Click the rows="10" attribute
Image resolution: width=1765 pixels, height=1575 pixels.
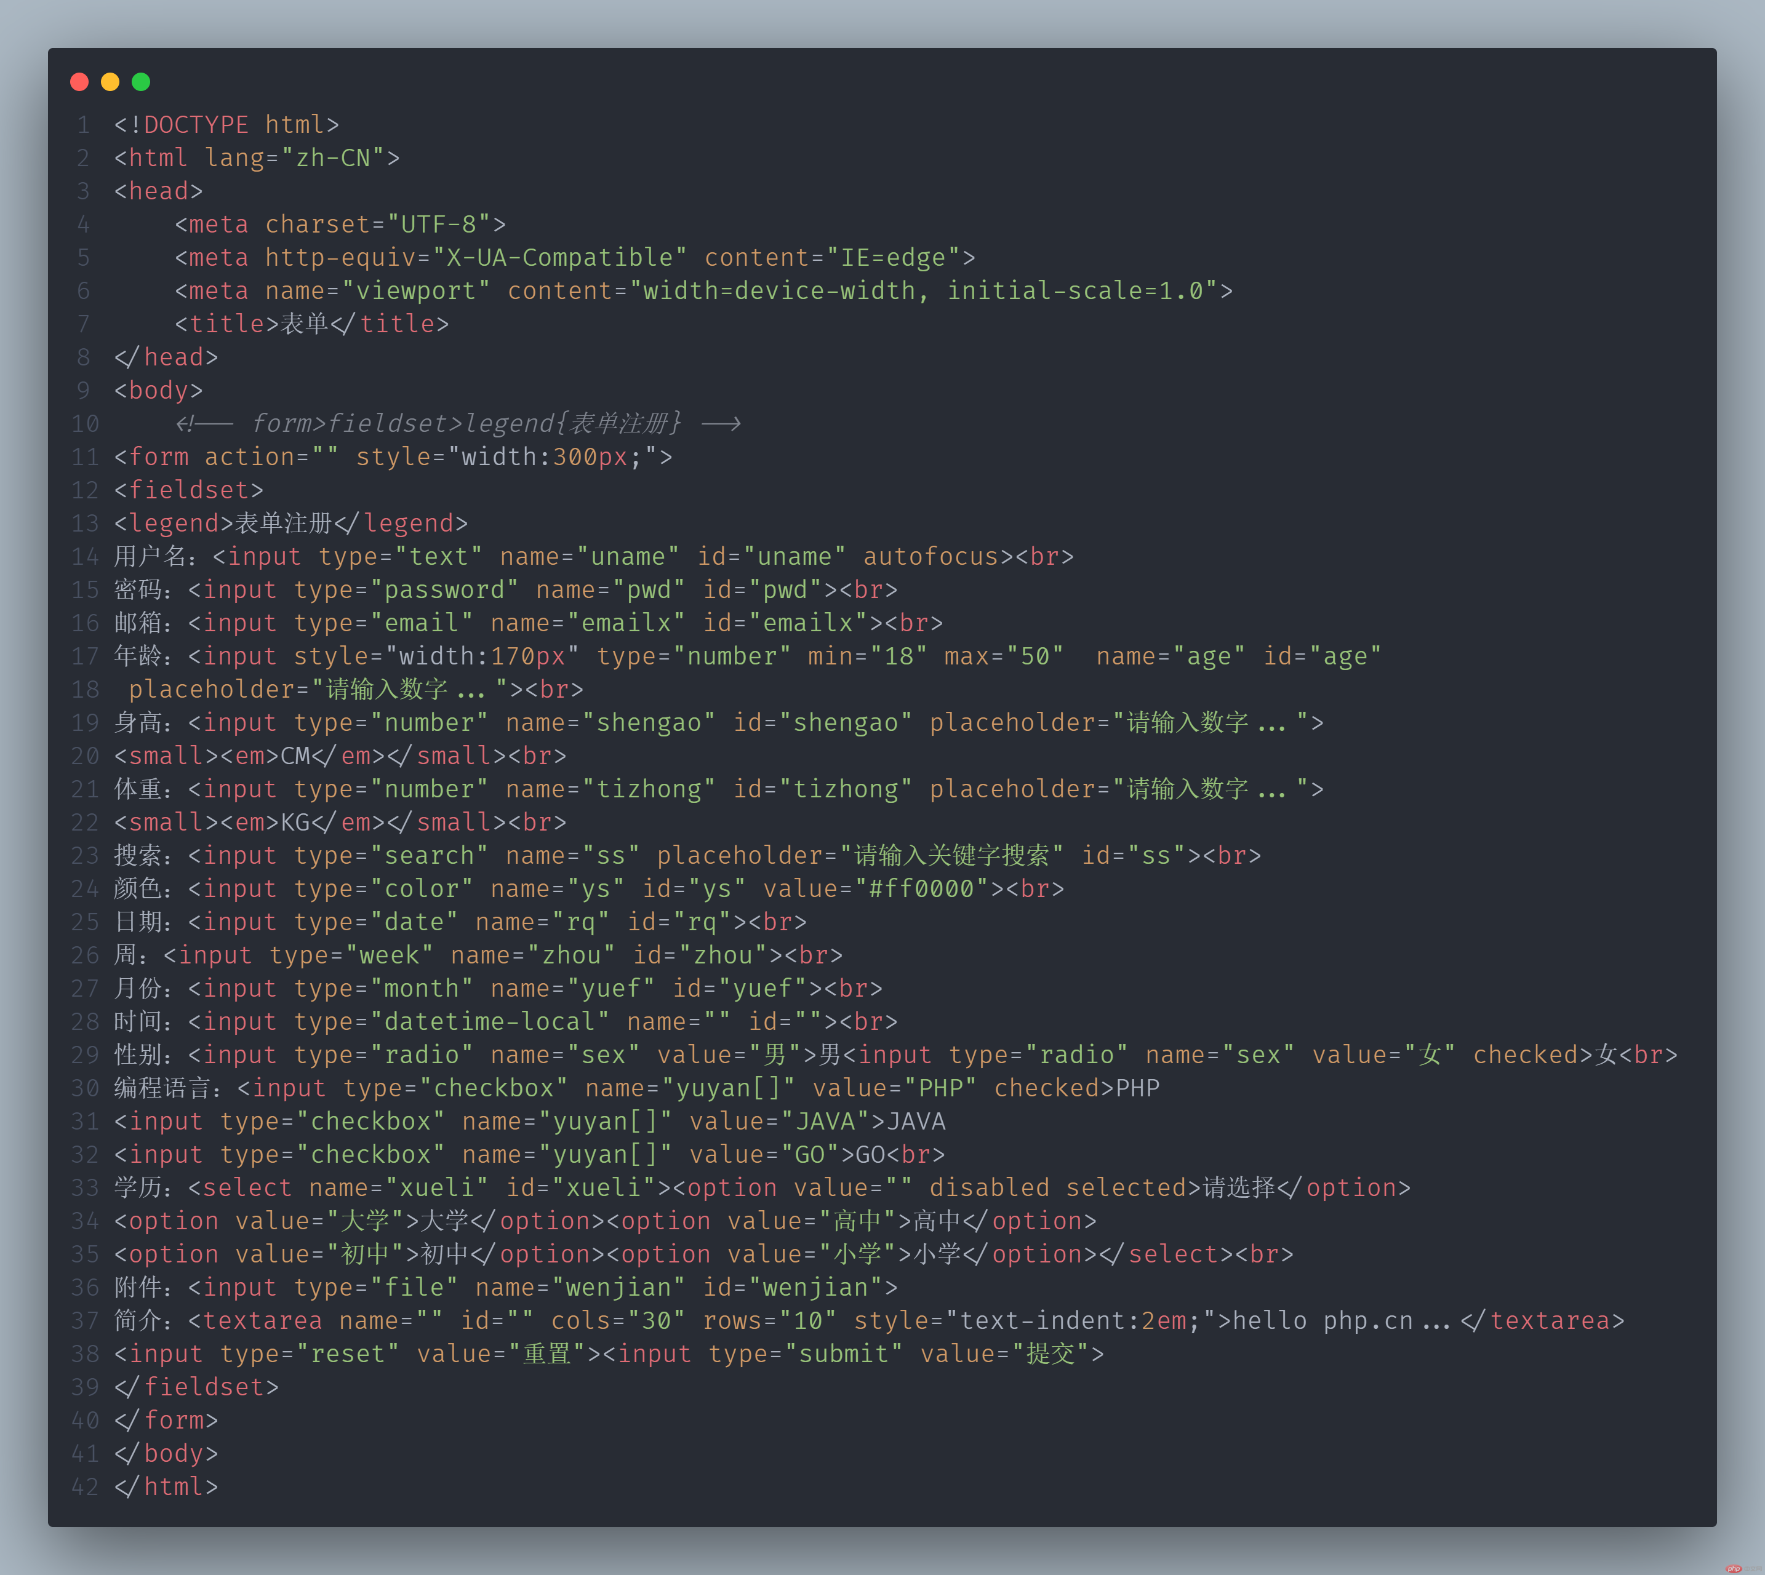point(769,1320)
